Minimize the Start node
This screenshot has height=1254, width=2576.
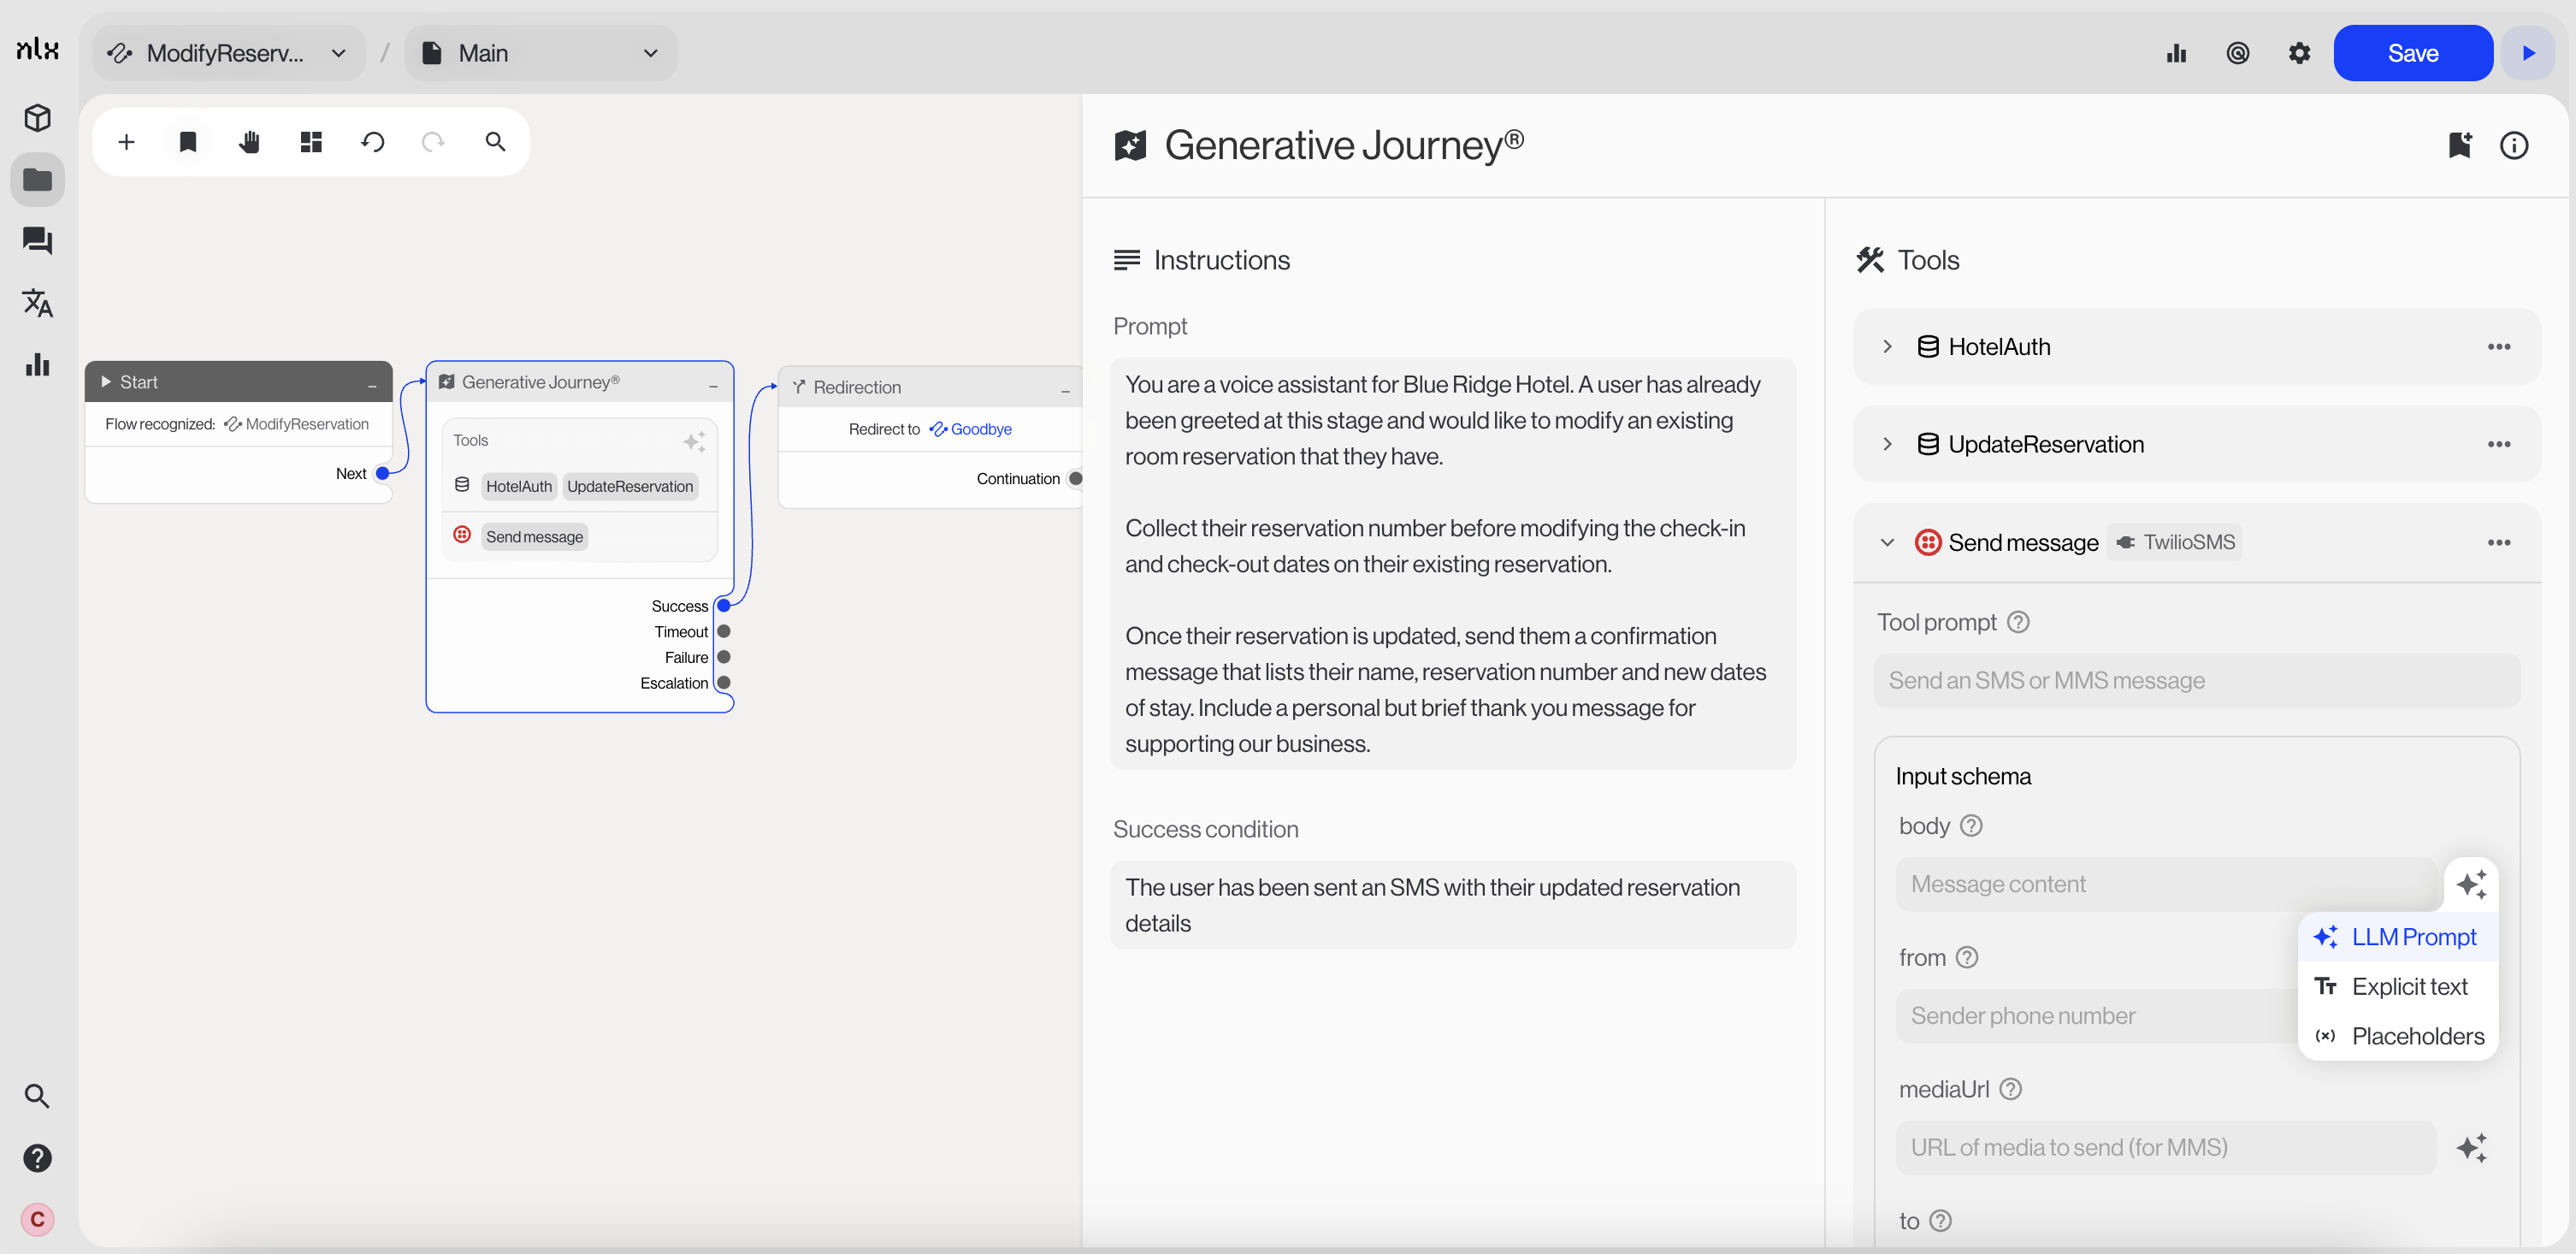tap(372, 384)
